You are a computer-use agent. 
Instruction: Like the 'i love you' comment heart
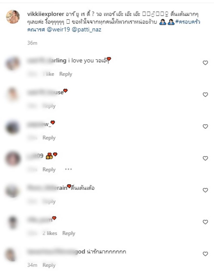[x=205, y=63]
